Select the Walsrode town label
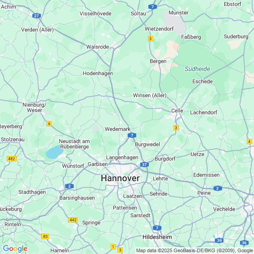 (x=98, y=47)
